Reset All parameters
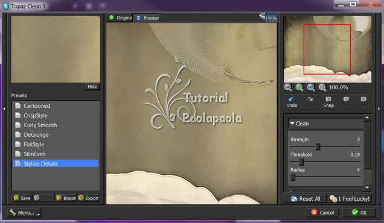 305,199
